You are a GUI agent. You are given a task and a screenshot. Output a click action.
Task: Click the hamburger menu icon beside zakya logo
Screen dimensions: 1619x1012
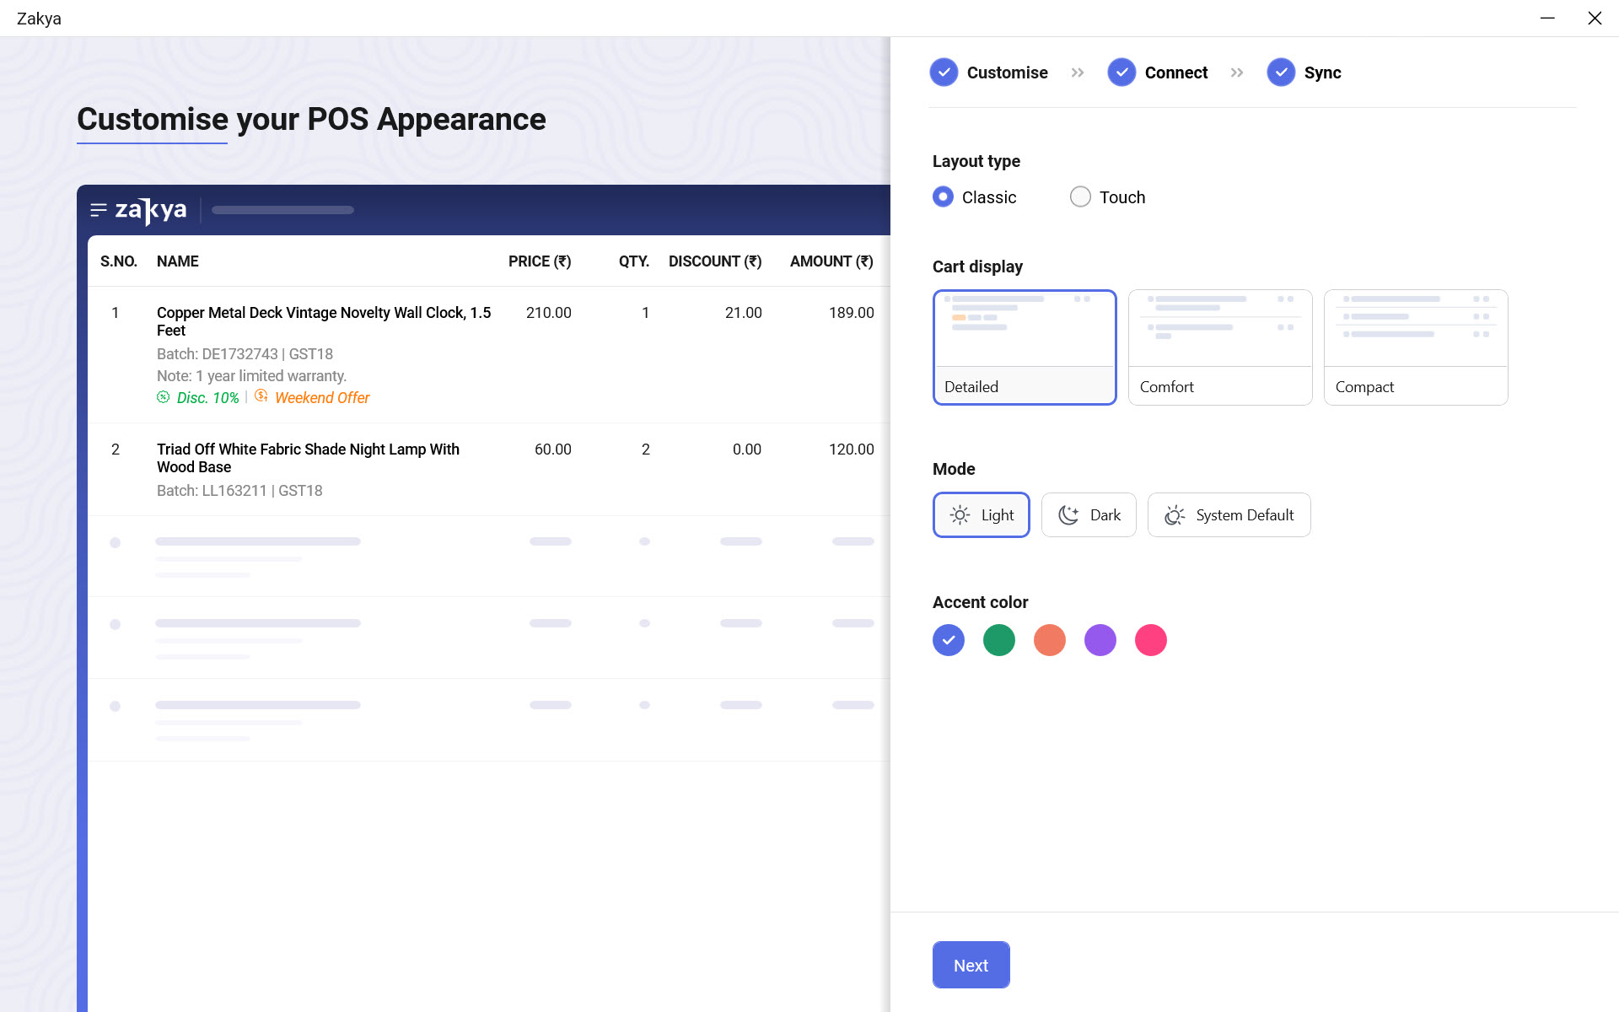pyautogui.click(x=99, y=210)
